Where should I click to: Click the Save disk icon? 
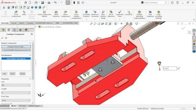(x=43, y=2)
